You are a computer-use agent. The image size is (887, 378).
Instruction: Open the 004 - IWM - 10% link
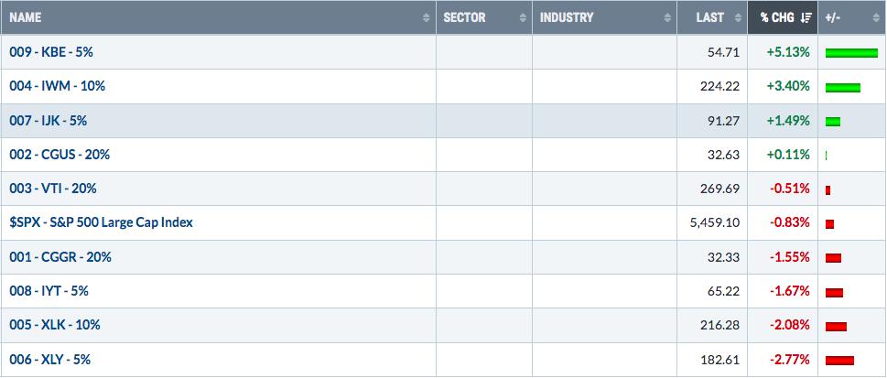tap(57, 86)
